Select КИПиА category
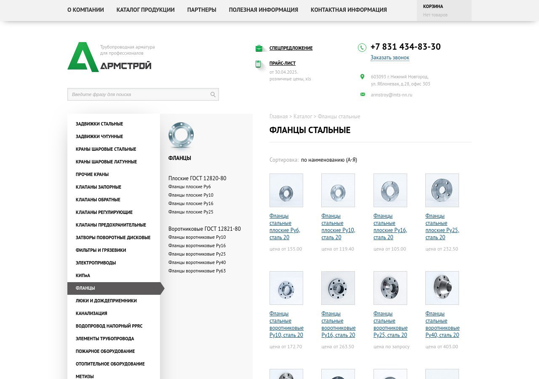The height and width of the screenshot is (379, 539). (114, 275)
